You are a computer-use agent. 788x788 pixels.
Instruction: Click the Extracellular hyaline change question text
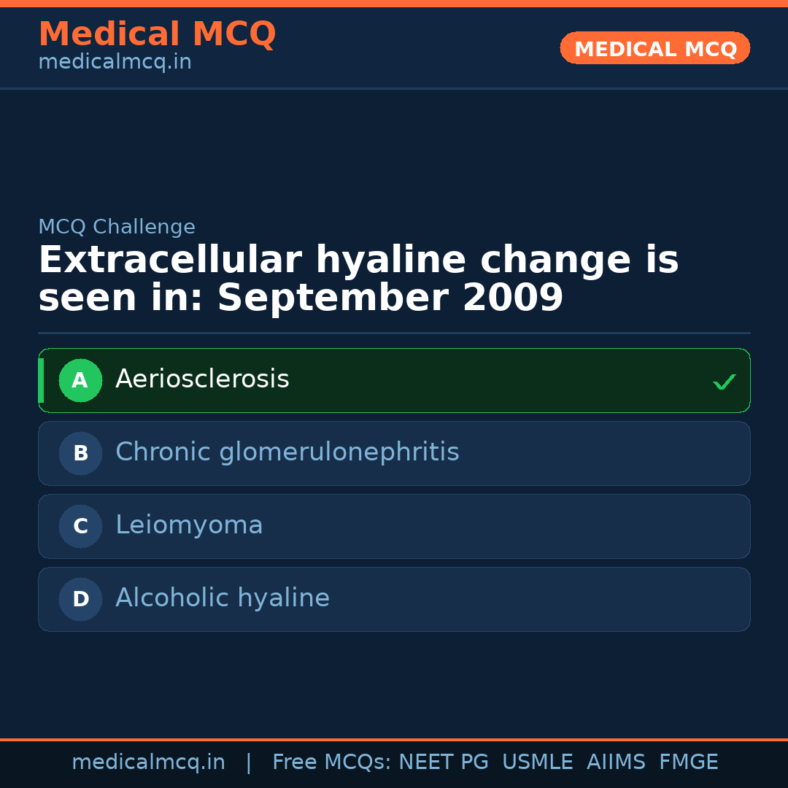tap(358, 279)
